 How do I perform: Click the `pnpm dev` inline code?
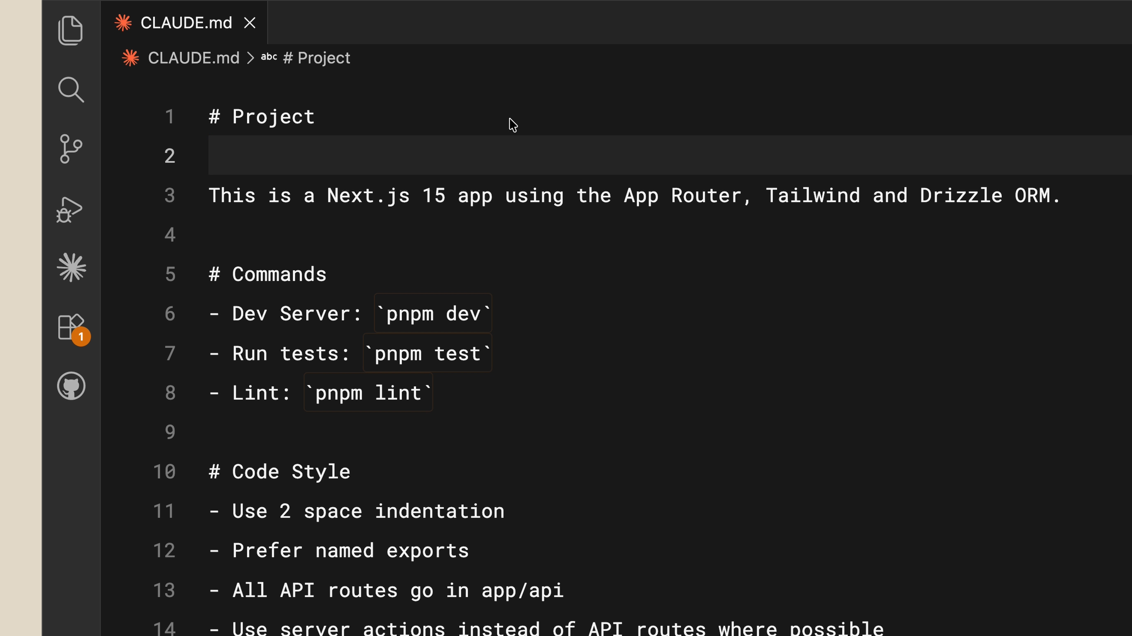[433, 314]
